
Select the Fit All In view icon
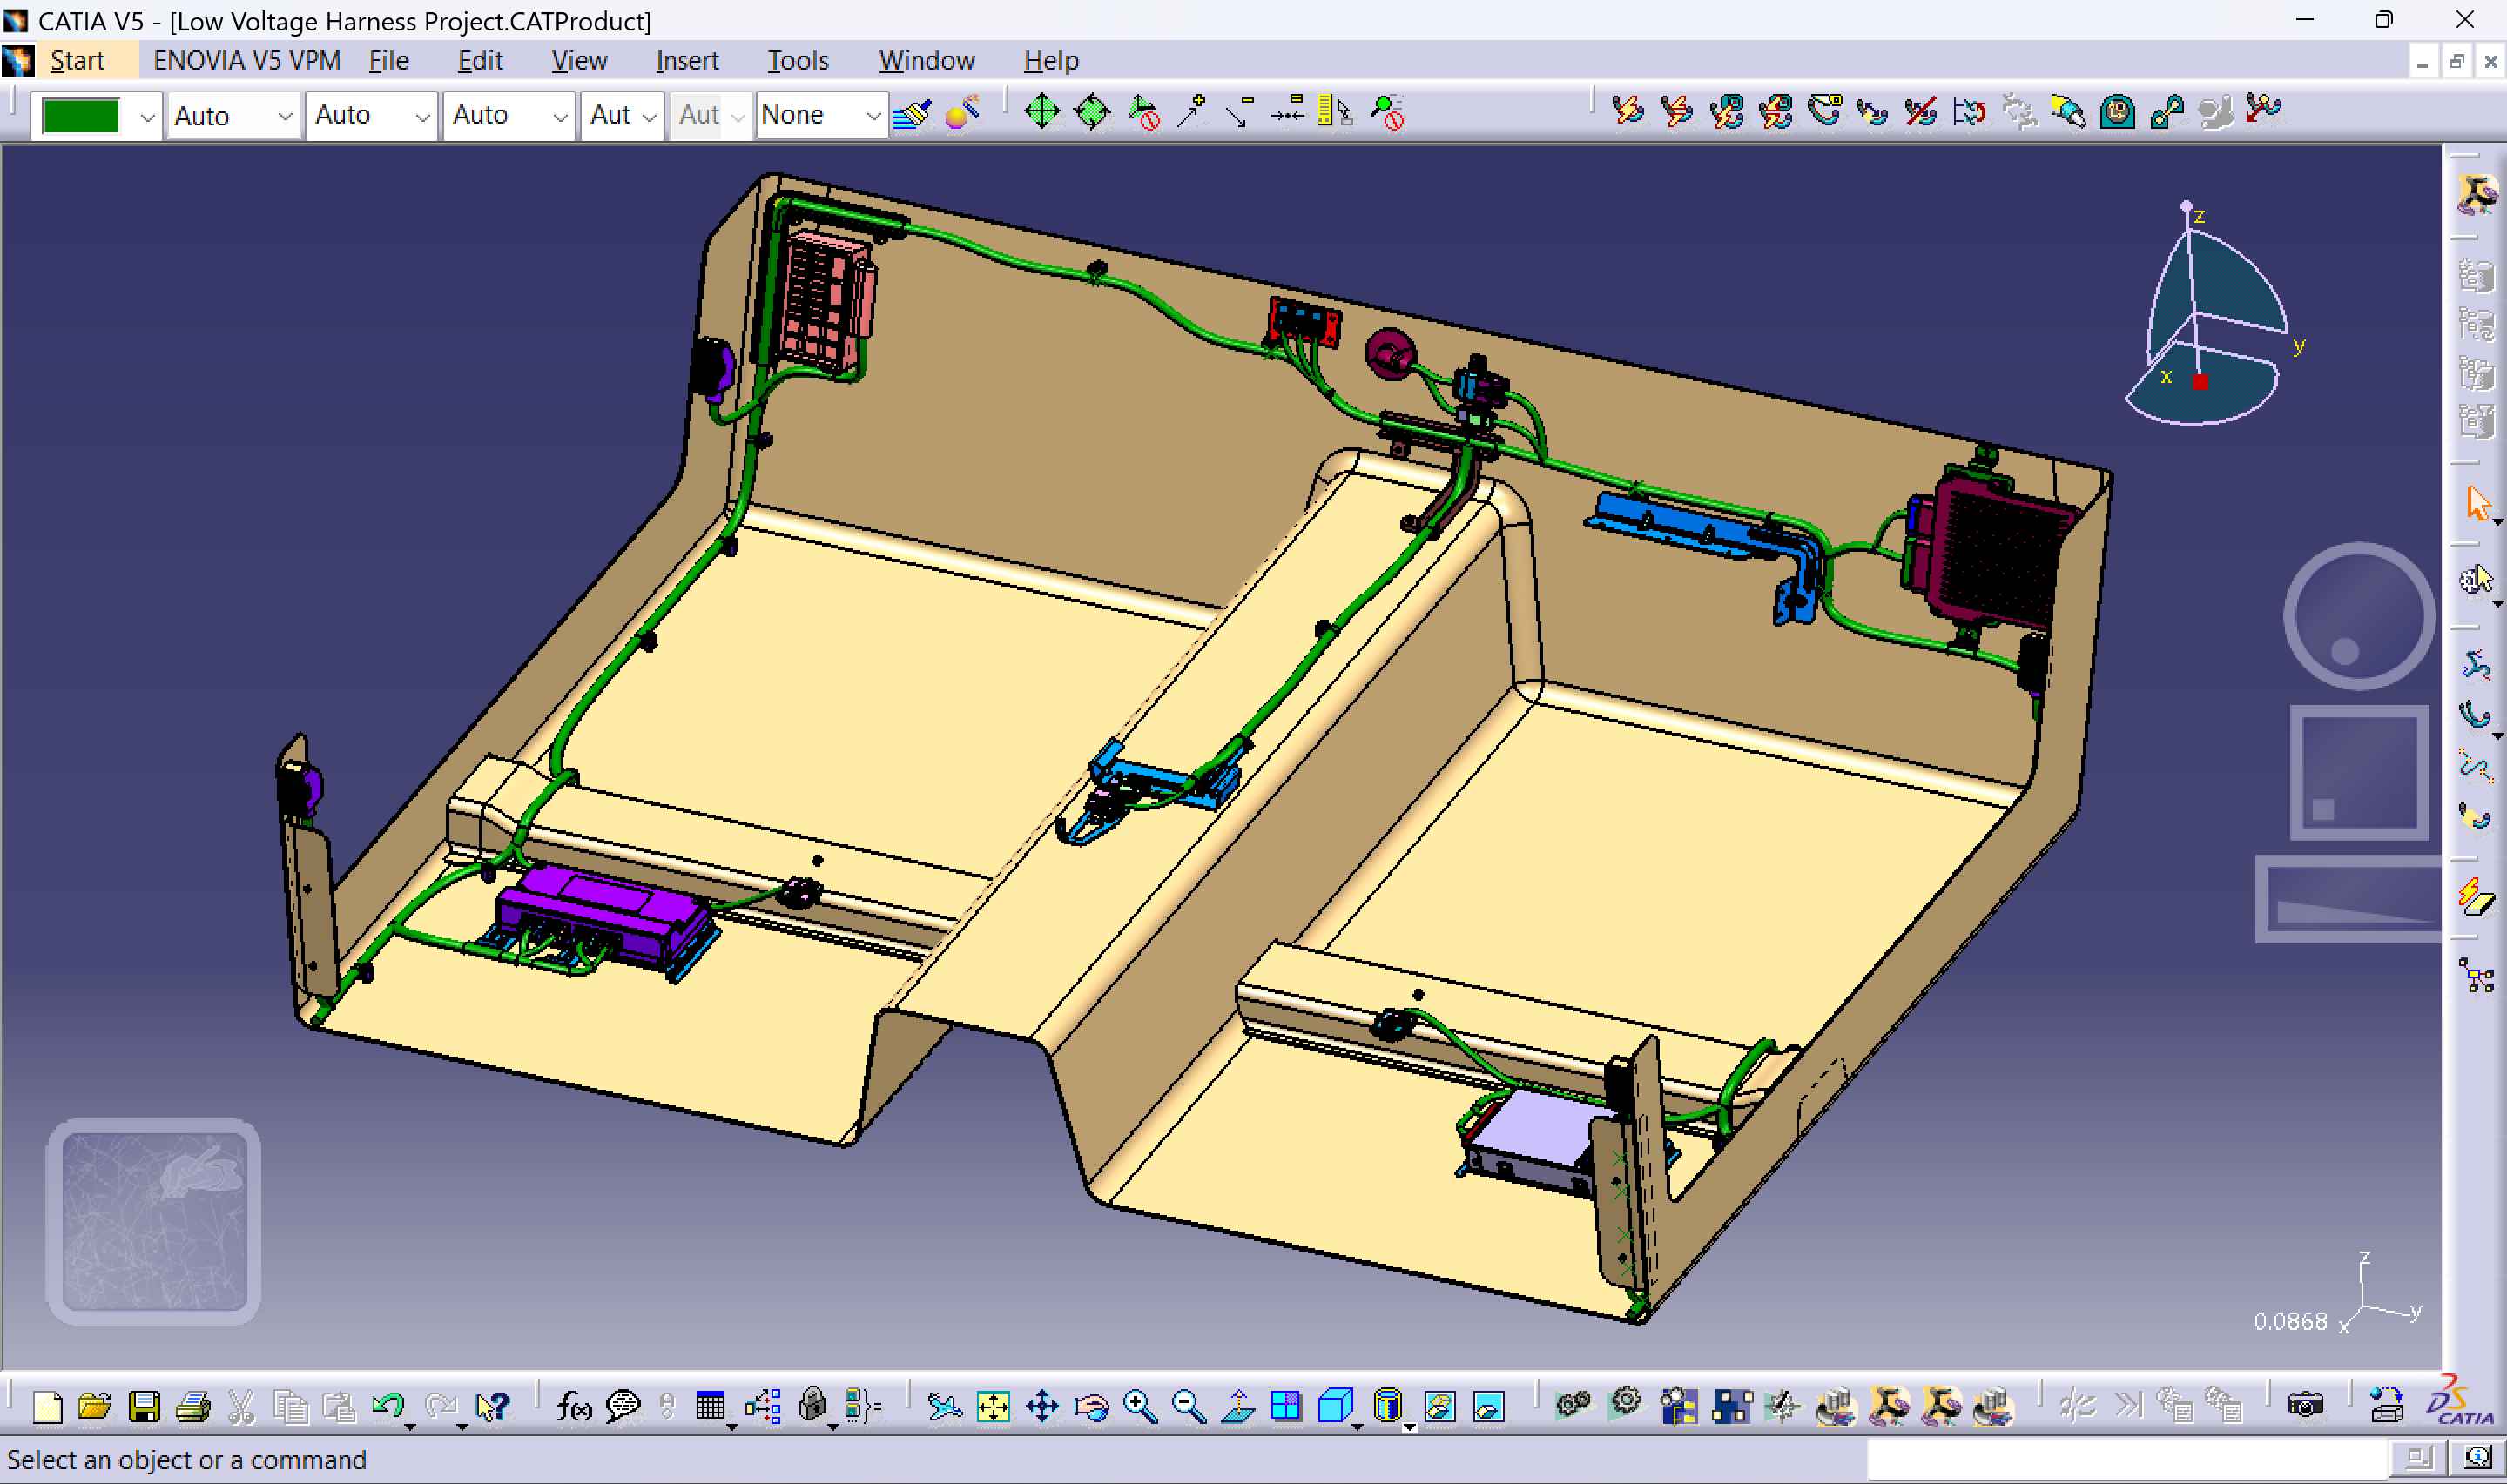[993, 1407]
